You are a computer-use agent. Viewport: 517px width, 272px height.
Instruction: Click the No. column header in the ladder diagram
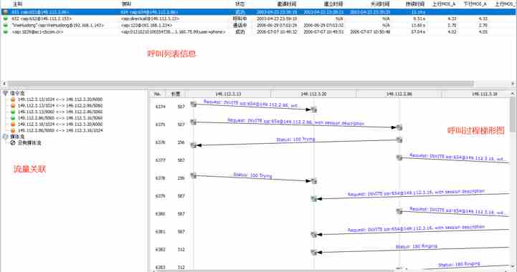[158, 94]
